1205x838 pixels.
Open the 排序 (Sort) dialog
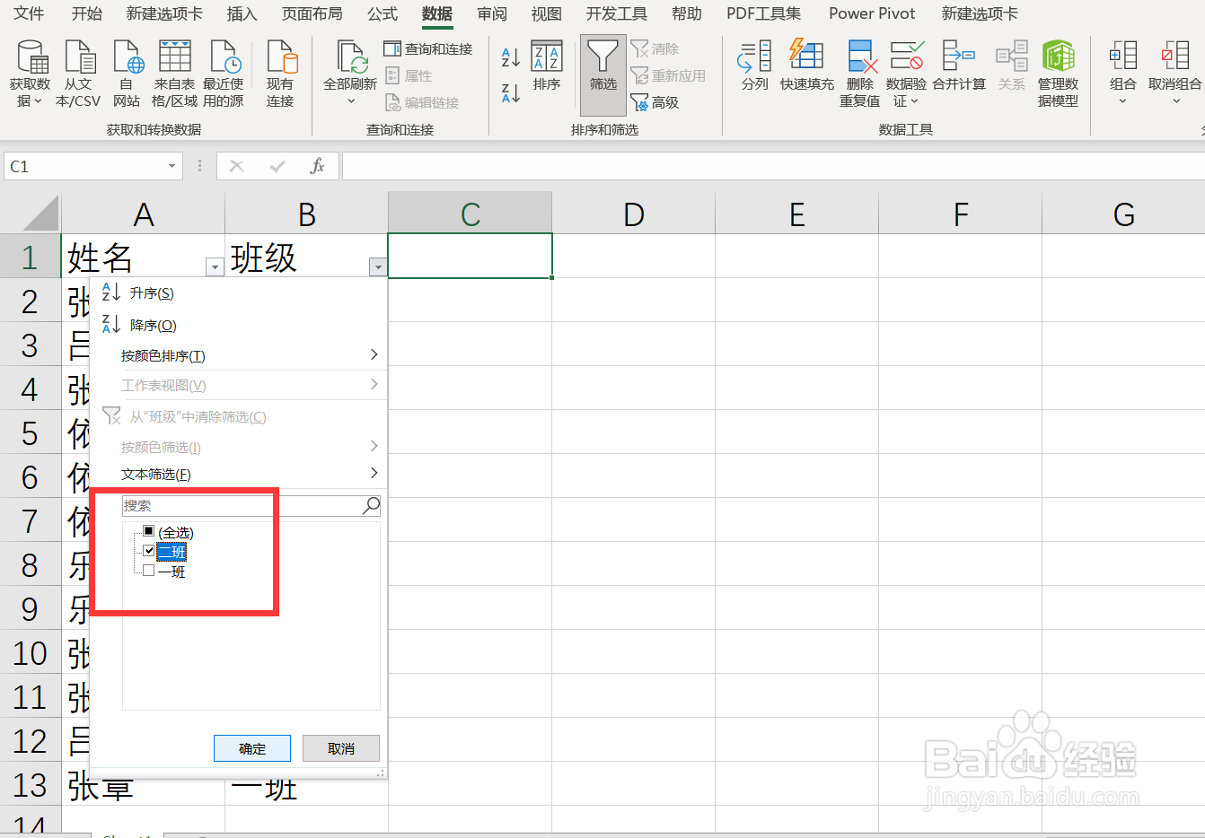coord(547,65)
